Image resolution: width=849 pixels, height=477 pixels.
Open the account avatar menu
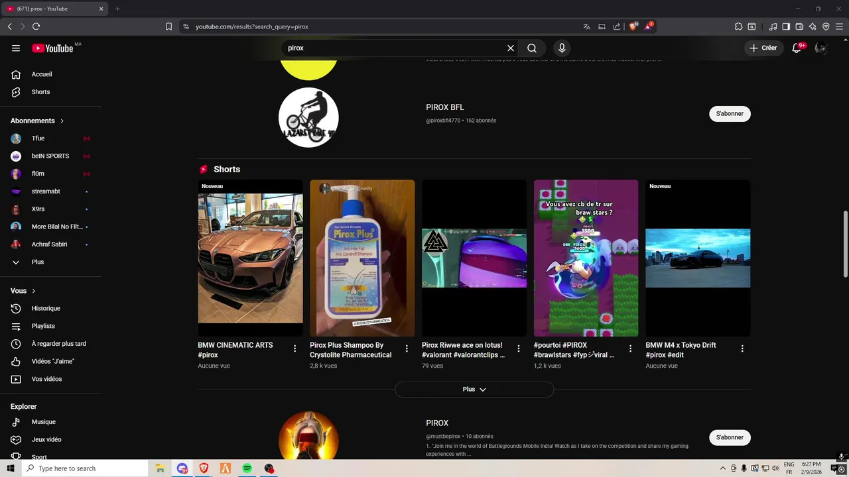[x=821, y=48]
